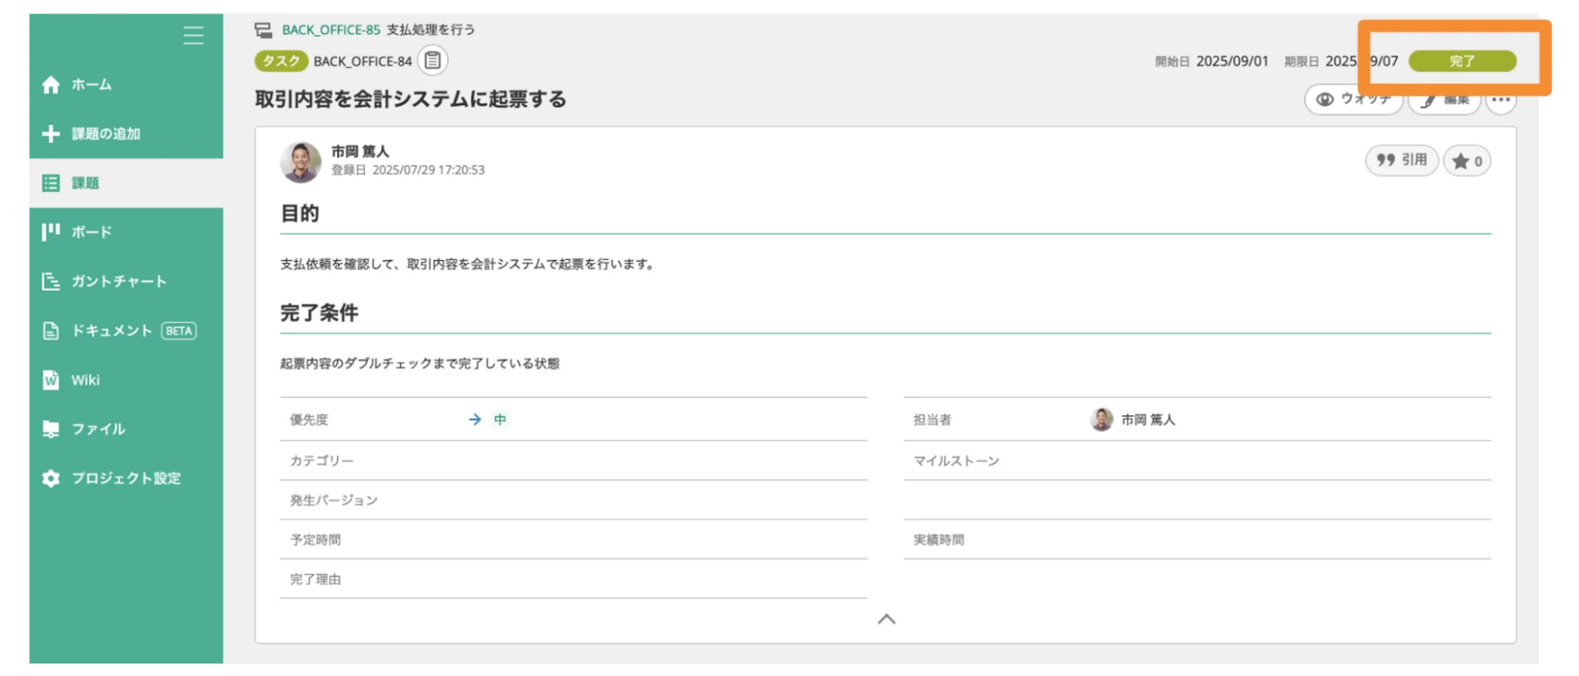Click the document icon beside ドキュメント
The width and height of the screenshot is (1579, 676).
51,331
